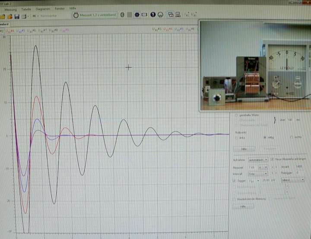Open the Hilfe menu
This screenshot has height=239, width=311.
coord(73,9)
